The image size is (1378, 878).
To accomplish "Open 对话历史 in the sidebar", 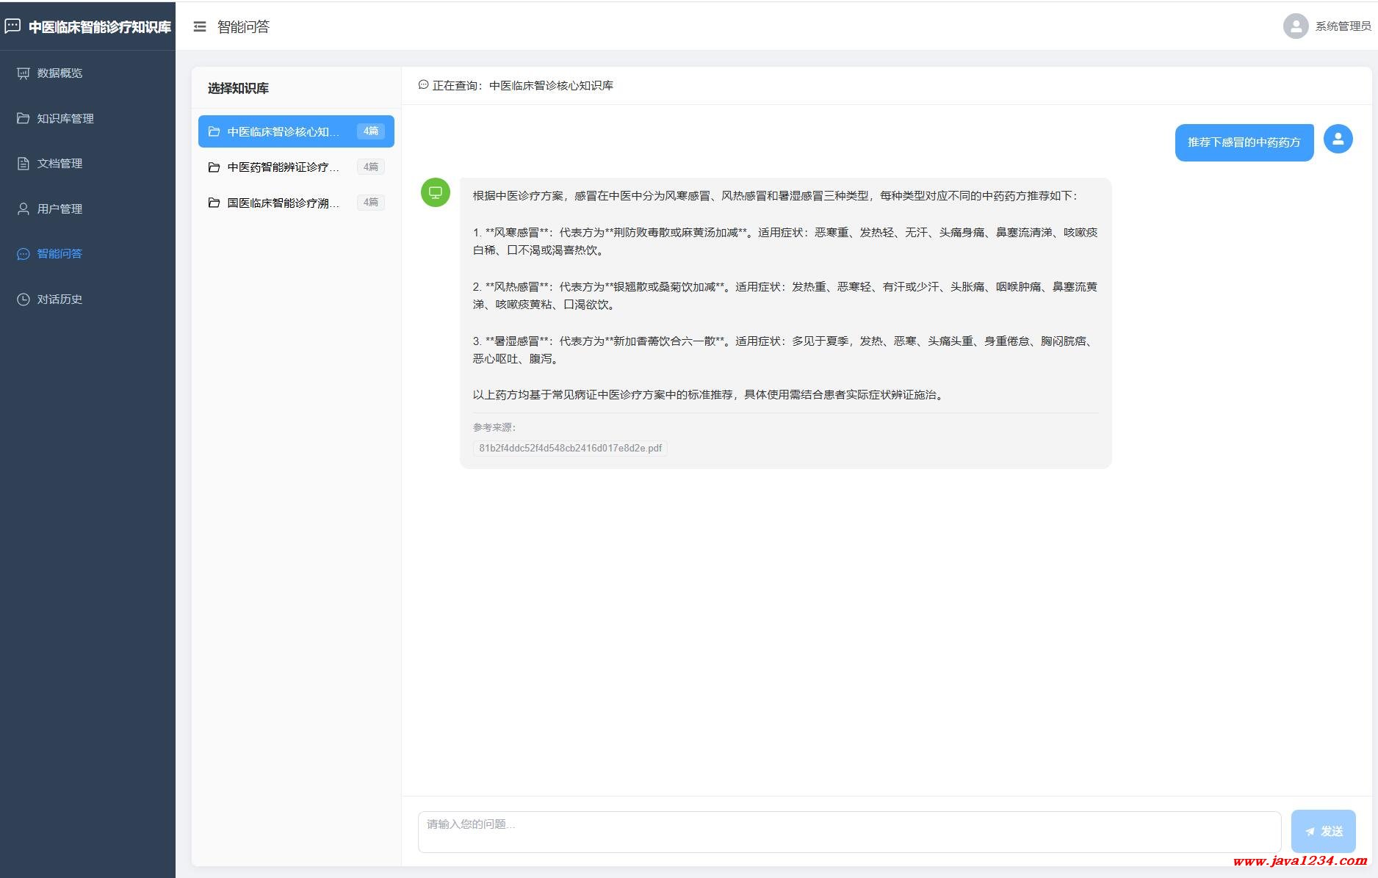I will [59, 300].
